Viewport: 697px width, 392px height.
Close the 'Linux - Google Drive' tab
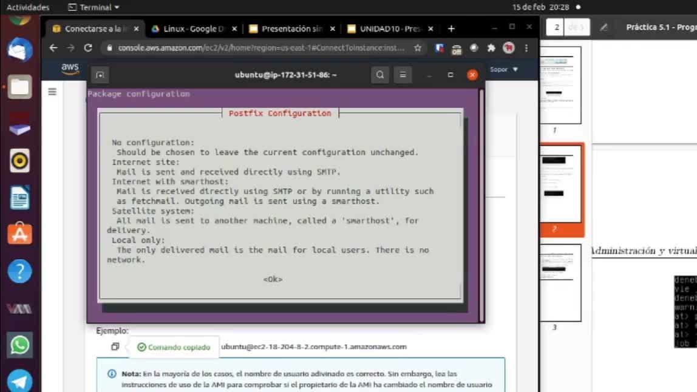tap(234, 29)
